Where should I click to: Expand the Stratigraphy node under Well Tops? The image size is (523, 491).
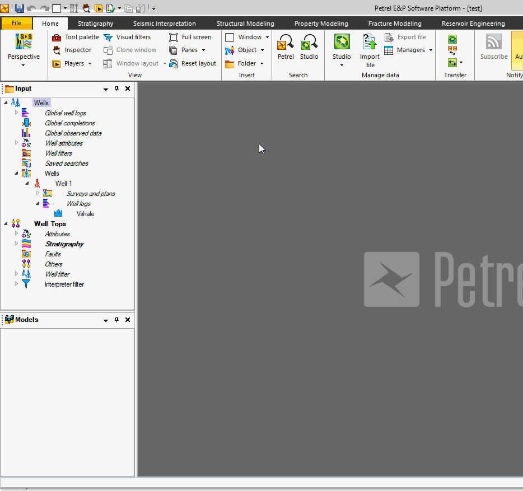pyautogui.click(x=16, y=244)
